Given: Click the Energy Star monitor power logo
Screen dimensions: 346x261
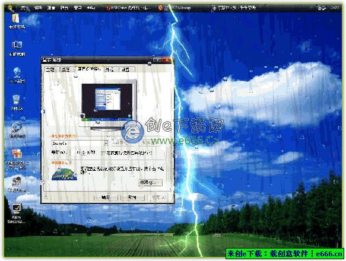Looking at the screenshot, I should pyautogui.click(x=64, y=174).
